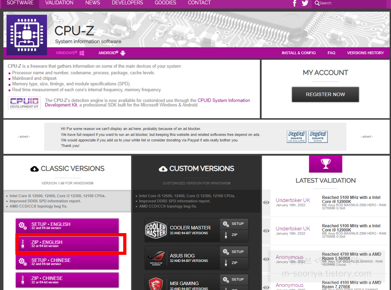Donate via PayPal Euros button
The width and height of the screenshot is (391, 290).
[x=318, y=137]
